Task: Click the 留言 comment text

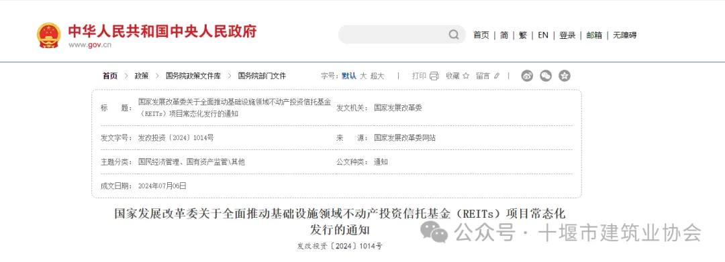Action: pyautogui.click(x=483, y=76)
